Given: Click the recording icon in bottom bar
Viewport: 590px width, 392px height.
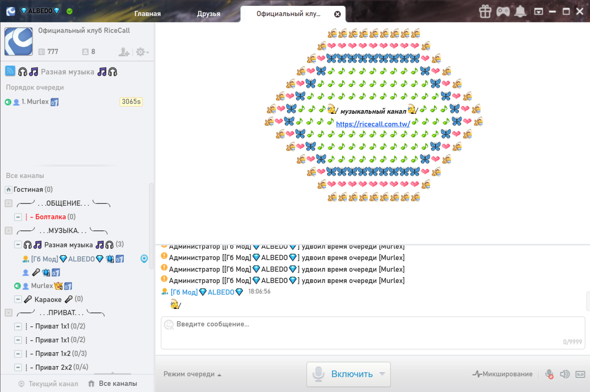Looking at the screenshot, I should click(580, 374).
